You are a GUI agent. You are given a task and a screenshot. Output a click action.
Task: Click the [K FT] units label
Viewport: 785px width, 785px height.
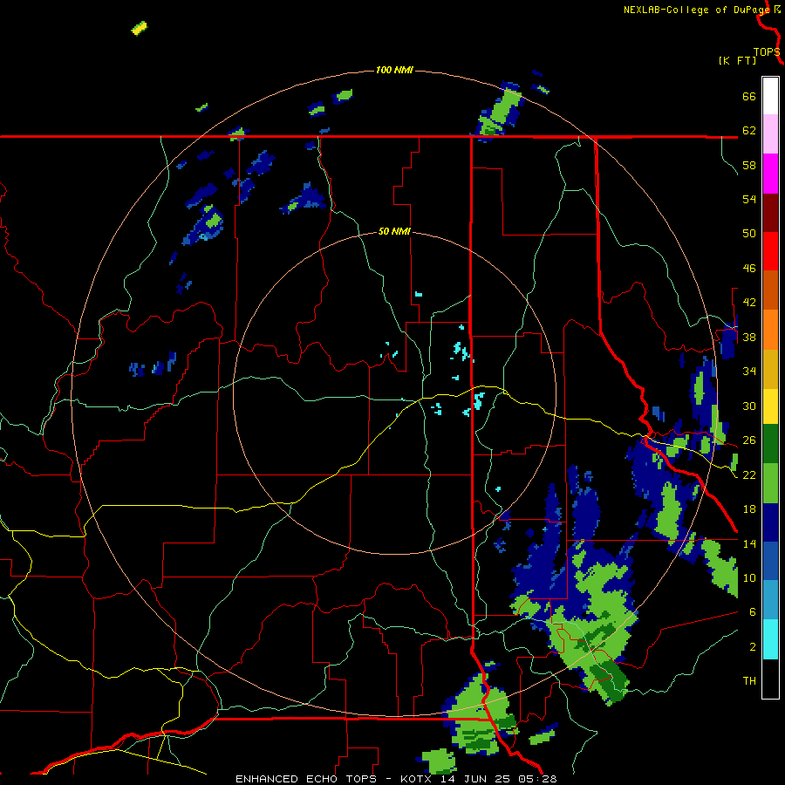coord(737,60)
